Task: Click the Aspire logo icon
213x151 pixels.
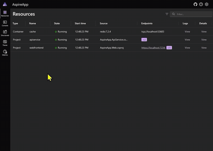Action: coord(5,4)
